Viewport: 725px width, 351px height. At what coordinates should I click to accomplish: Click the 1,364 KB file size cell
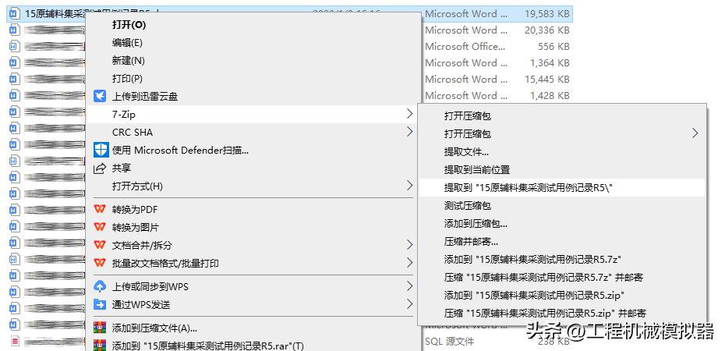pyautogui.click(x=550, y=63)
